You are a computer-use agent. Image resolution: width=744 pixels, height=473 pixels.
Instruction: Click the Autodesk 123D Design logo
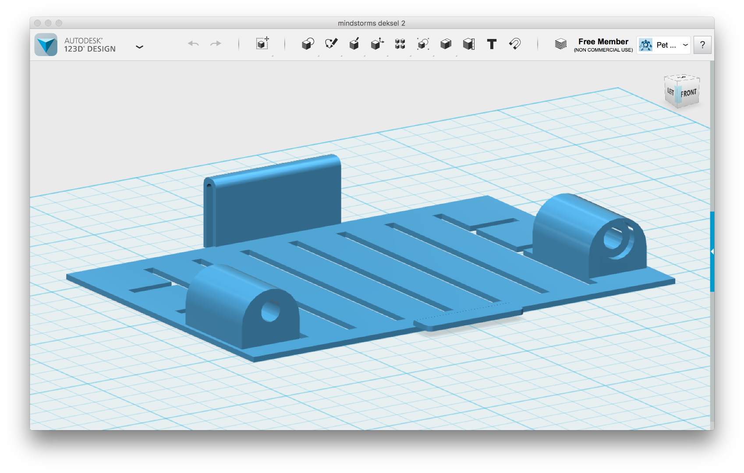[x=46, y=45]
